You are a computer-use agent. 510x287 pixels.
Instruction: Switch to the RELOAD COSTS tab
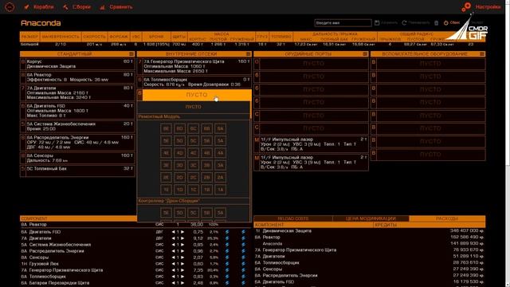[x=292, y=218]
